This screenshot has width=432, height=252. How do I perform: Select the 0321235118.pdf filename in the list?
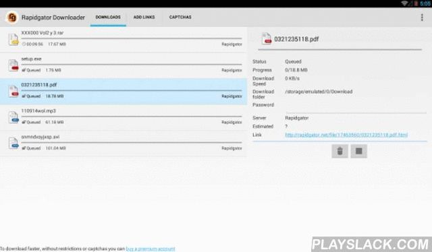39,85
